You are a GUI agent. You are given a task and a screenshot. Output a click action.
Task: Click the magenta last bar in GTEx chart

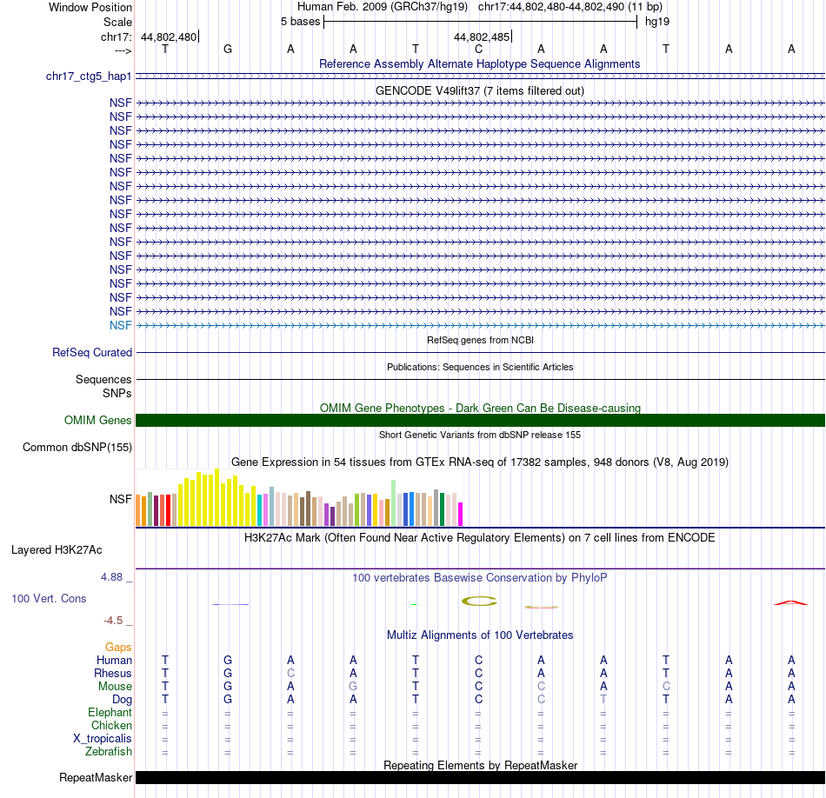point(461,514)
